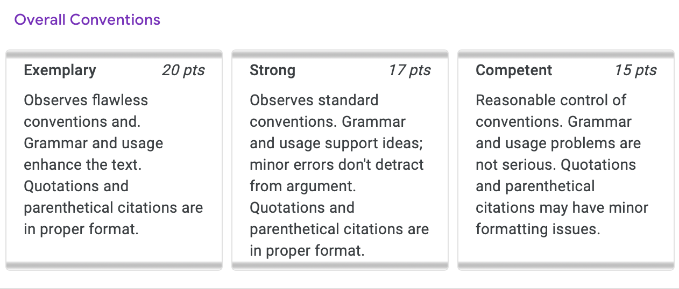This screenshot has height=289, width=679.
Task: Click "minor errors don't detract from argument" text
Action: pos(337,175)
